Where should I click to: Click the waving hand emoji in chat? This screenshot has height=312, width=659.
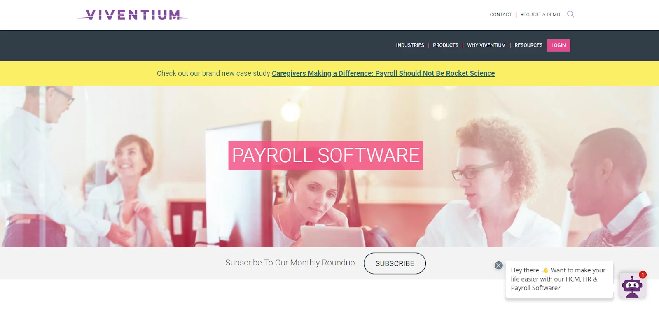(x=545, y=270)
